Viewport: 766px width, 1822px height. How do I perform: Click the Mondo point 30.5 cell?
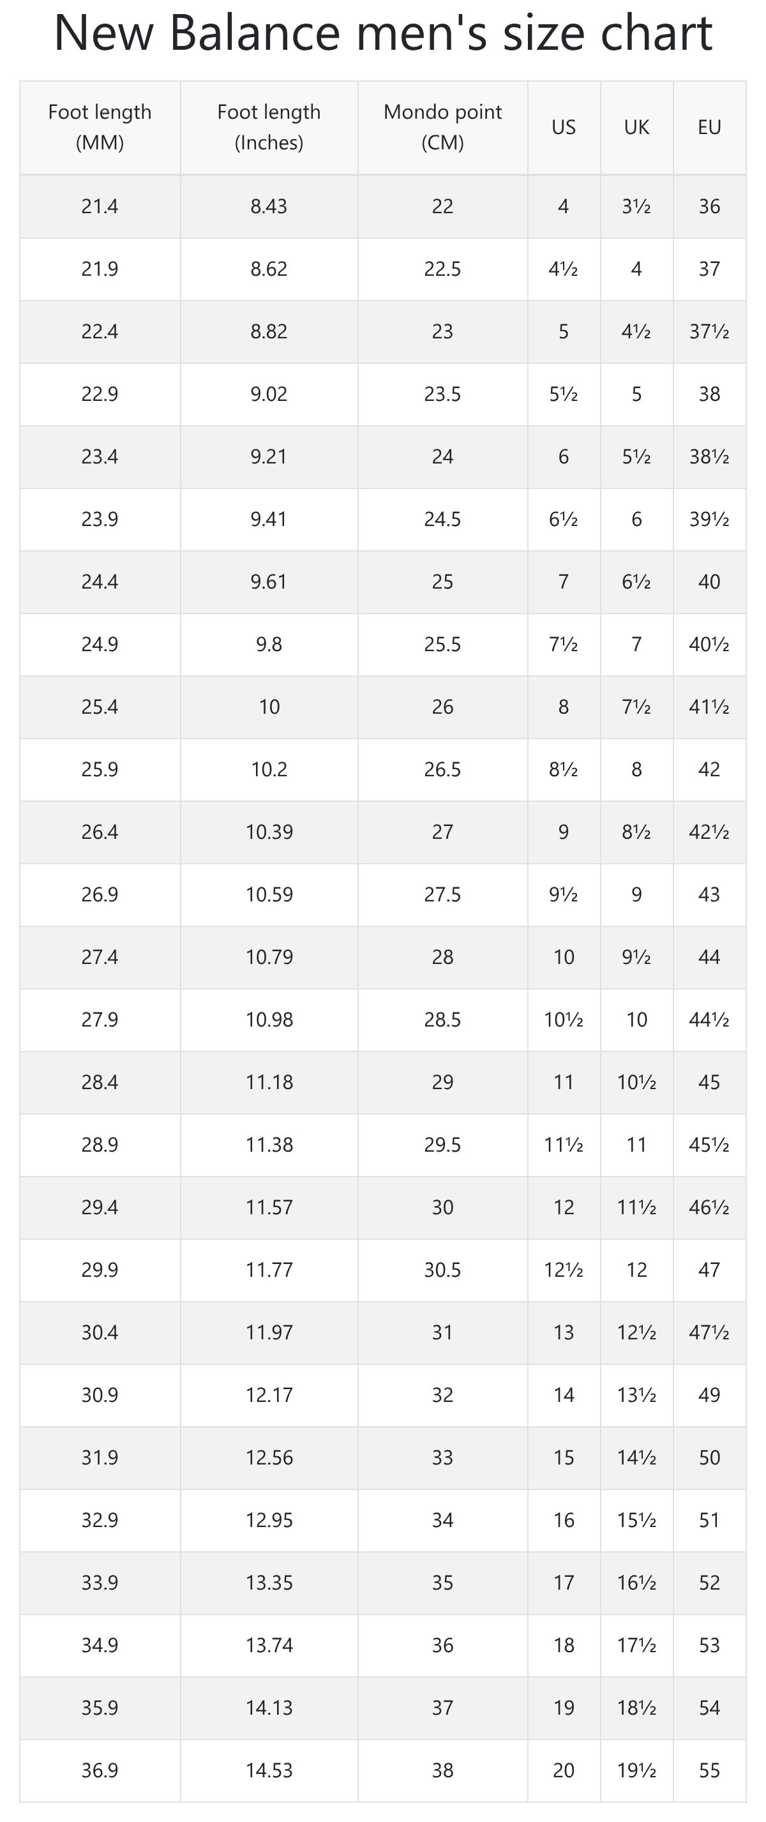(443, 1270)
